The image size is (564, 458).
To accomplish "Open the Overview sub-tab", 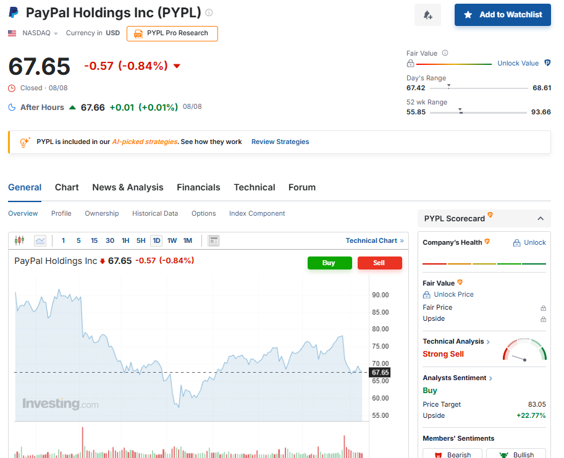I will tap(23, 213).
